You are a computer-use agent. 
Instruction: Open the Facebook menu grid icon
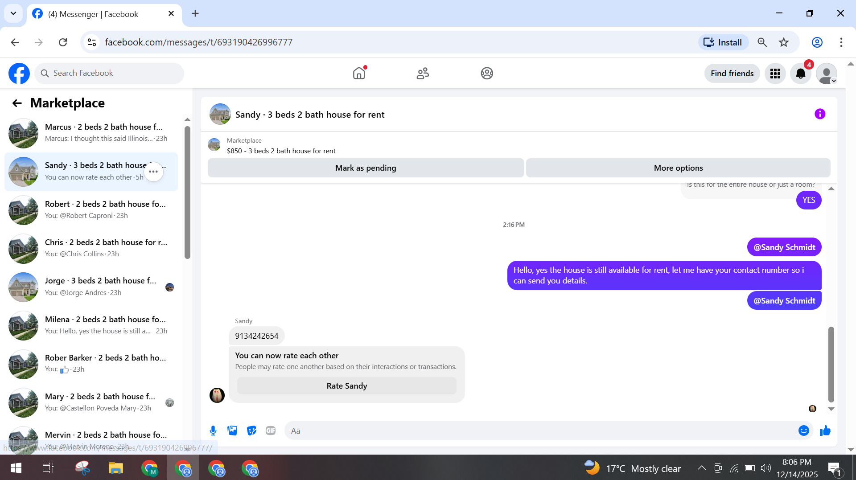point(775,74)
